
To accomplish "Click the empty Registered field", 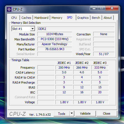I will pyautogui.click(x=104, y=39).
